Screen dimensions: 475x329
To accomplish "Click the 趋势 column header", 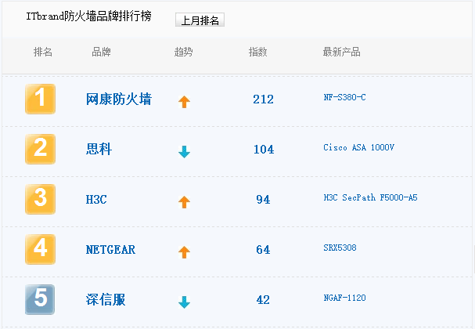I will (x=184, y=52).
